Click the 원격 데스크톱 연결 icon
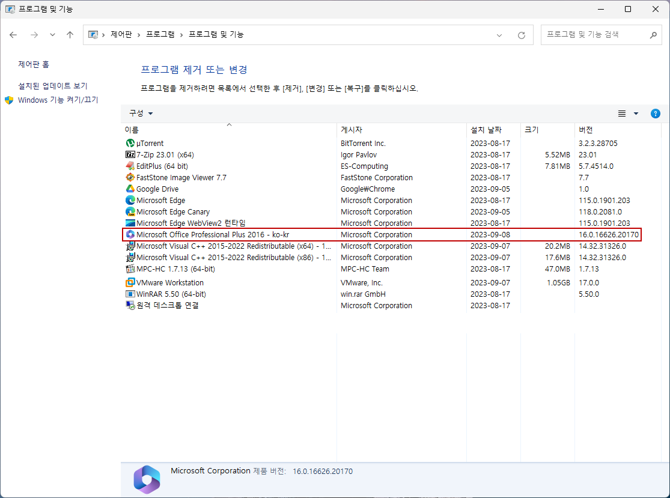The height and width of the screenshot is (498, 670). point(130,305)
